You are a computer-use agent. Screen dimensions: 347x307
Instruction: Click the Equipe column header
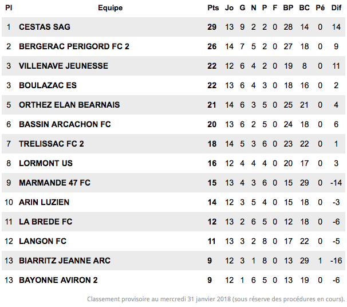coord(110,8)
